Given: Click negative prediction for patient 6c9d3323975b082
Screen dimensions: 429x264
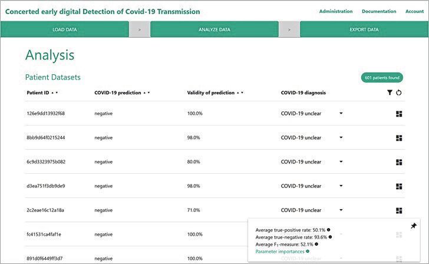Looking at the screenshot, I should [104, 161].
